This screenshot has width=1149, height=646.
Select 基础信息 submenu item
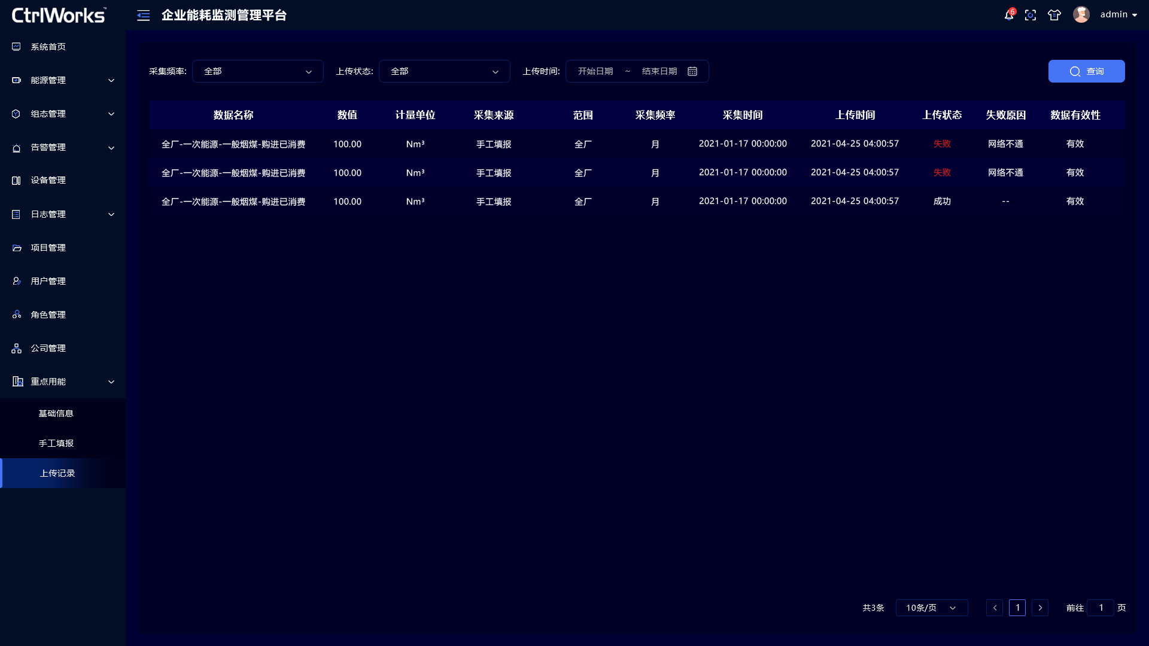point(63,413)
